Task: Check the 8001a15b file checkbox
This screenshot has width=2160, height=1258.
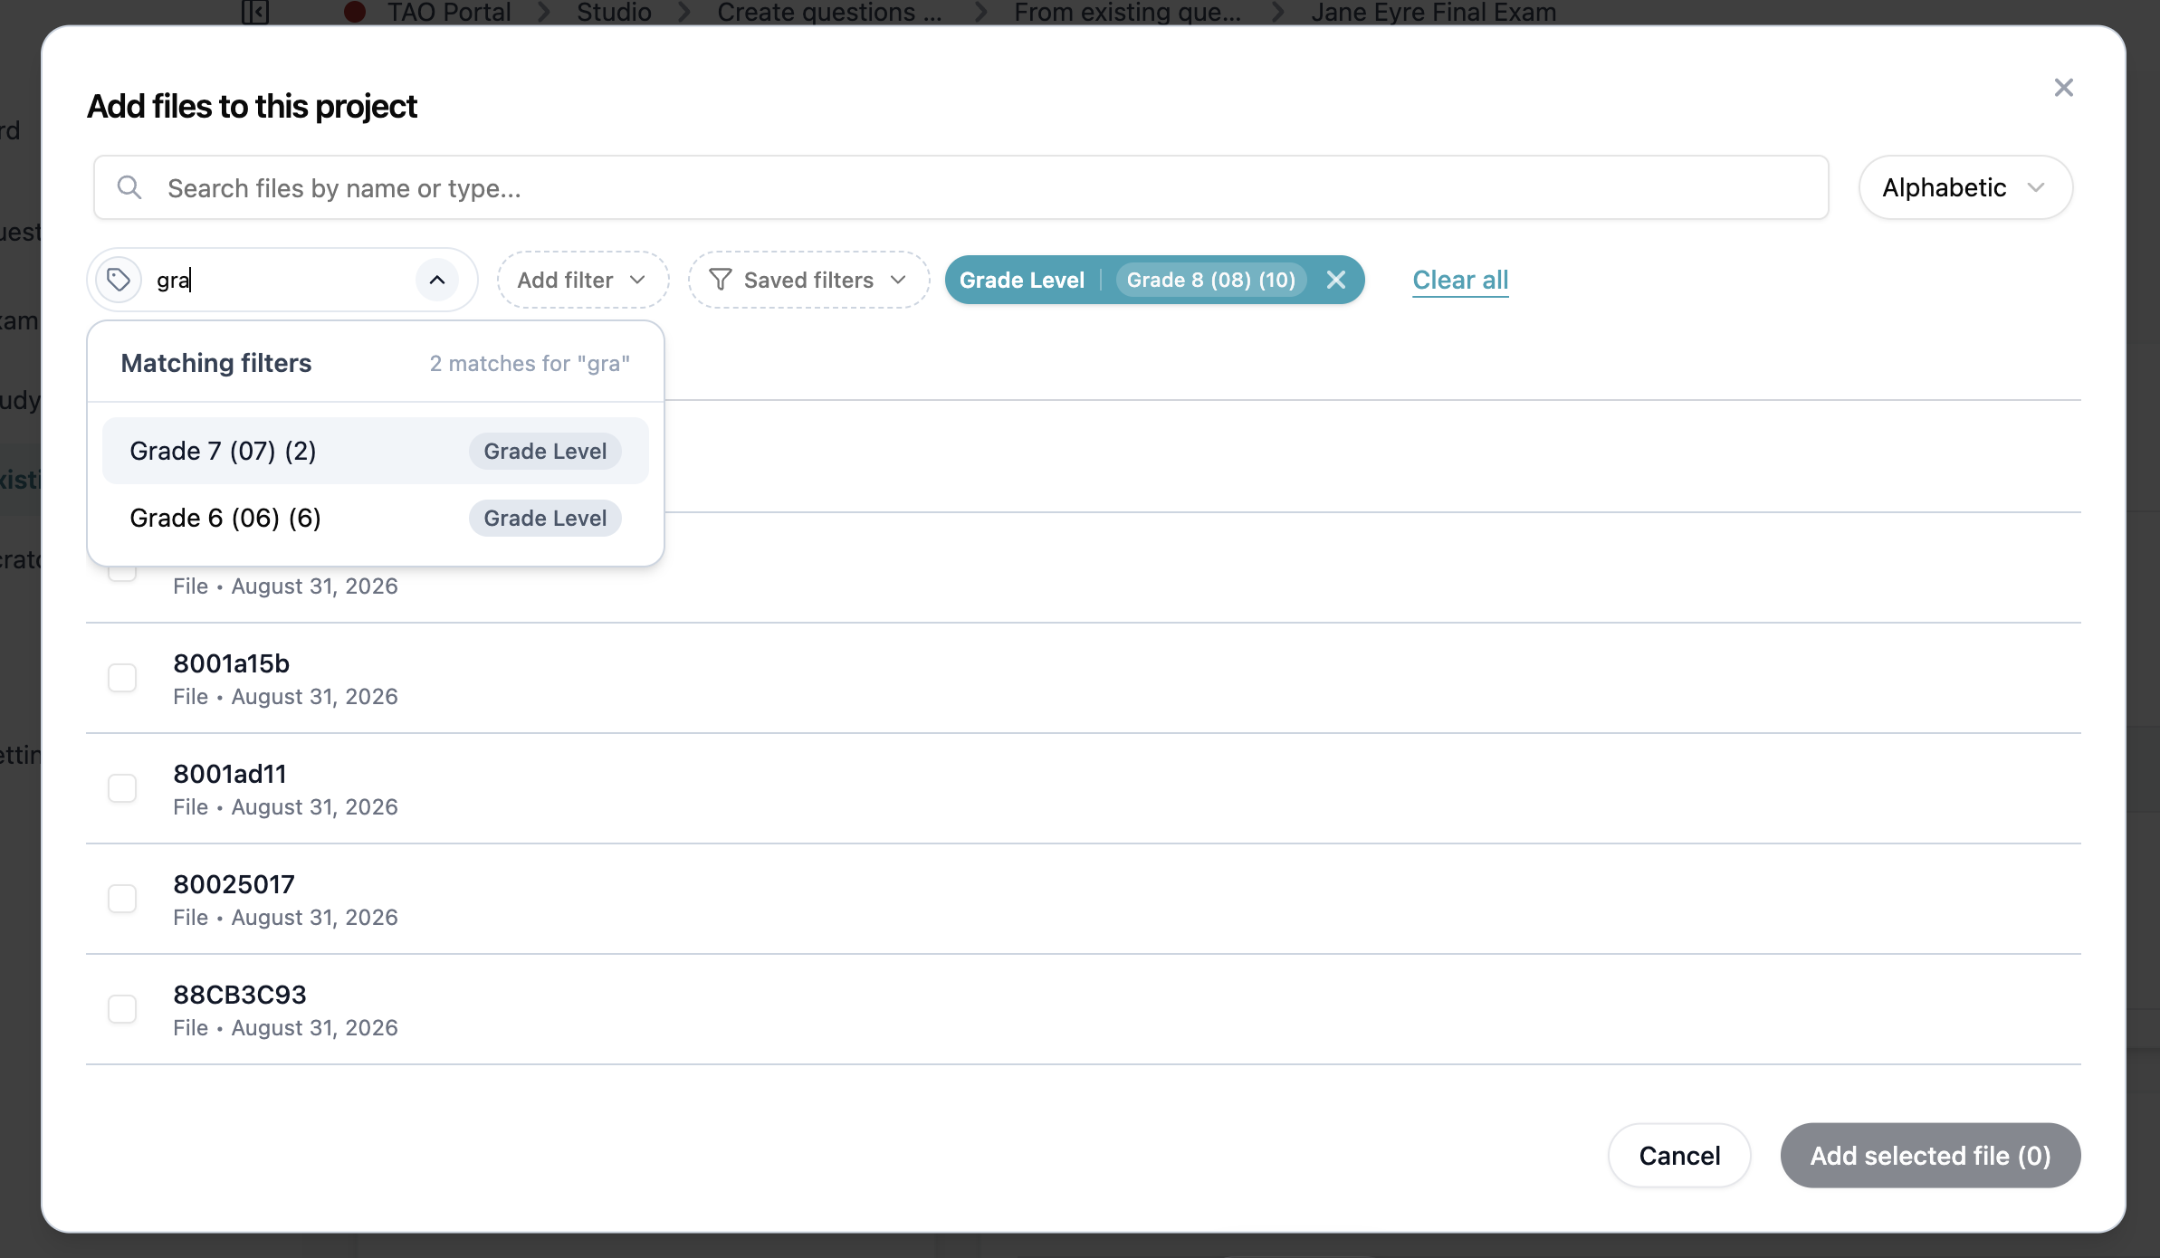Action: tap(122, 678)
